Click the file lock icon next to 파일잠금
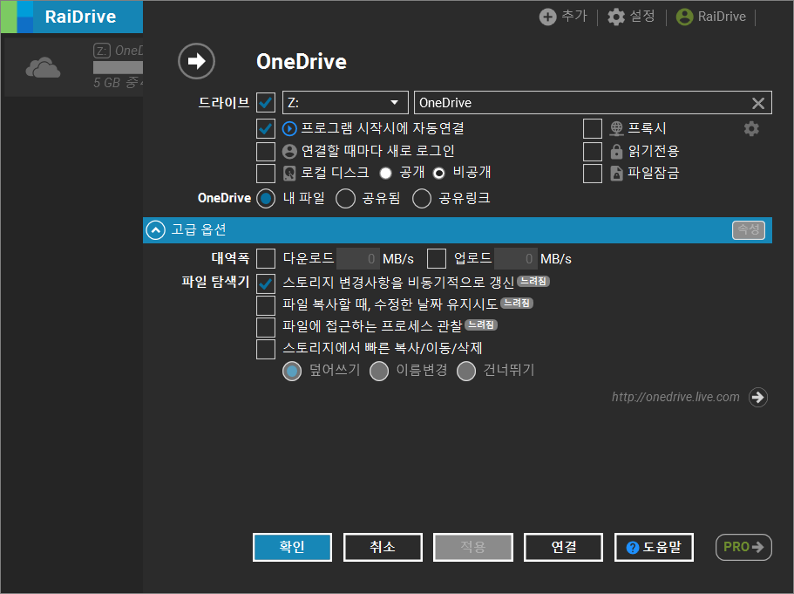794x594 pixels. 616,174
